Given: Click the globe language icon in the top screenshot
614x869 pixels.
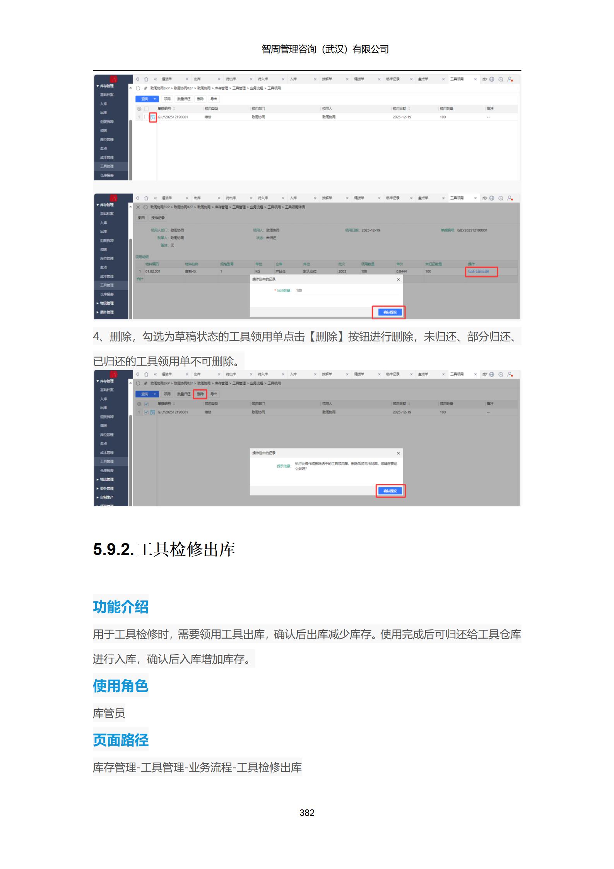Looking at the screenshot, I should click(492, 79).
